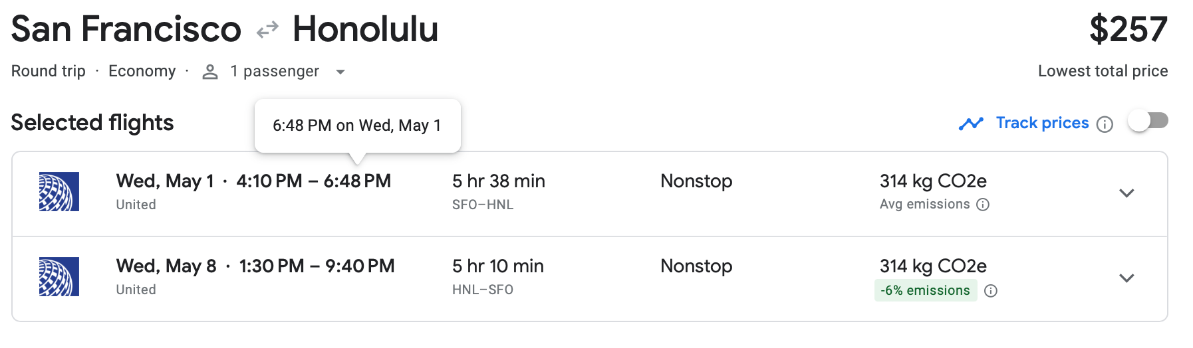The width and height of the screenshot is (1193, 348).
Task: Click the 314 kg CO2e outbound emissions
Action: pyautogui.click(x=933, y=181)
